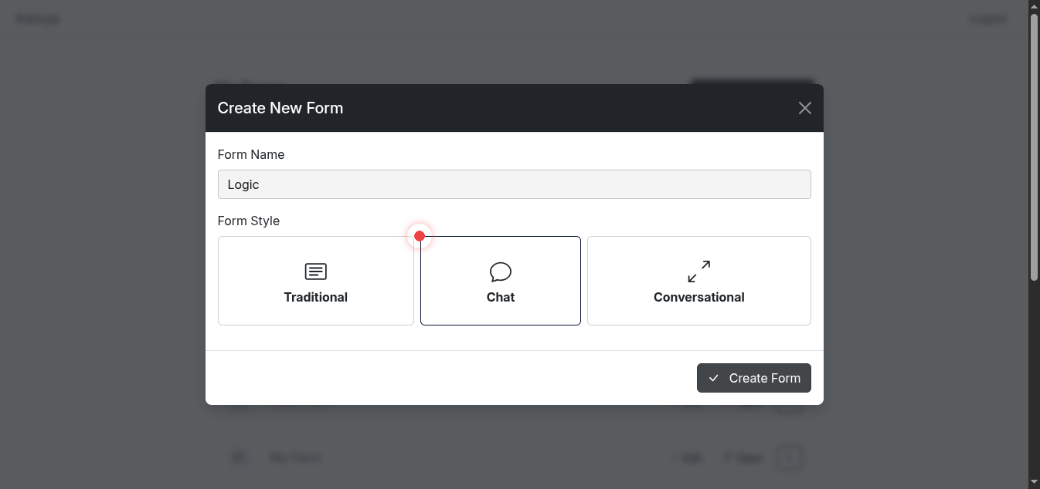The width and height of the screenshot is (1040, 489).
Task: Click the vertical scrollbar thumb
Action: click(1034, 147)
